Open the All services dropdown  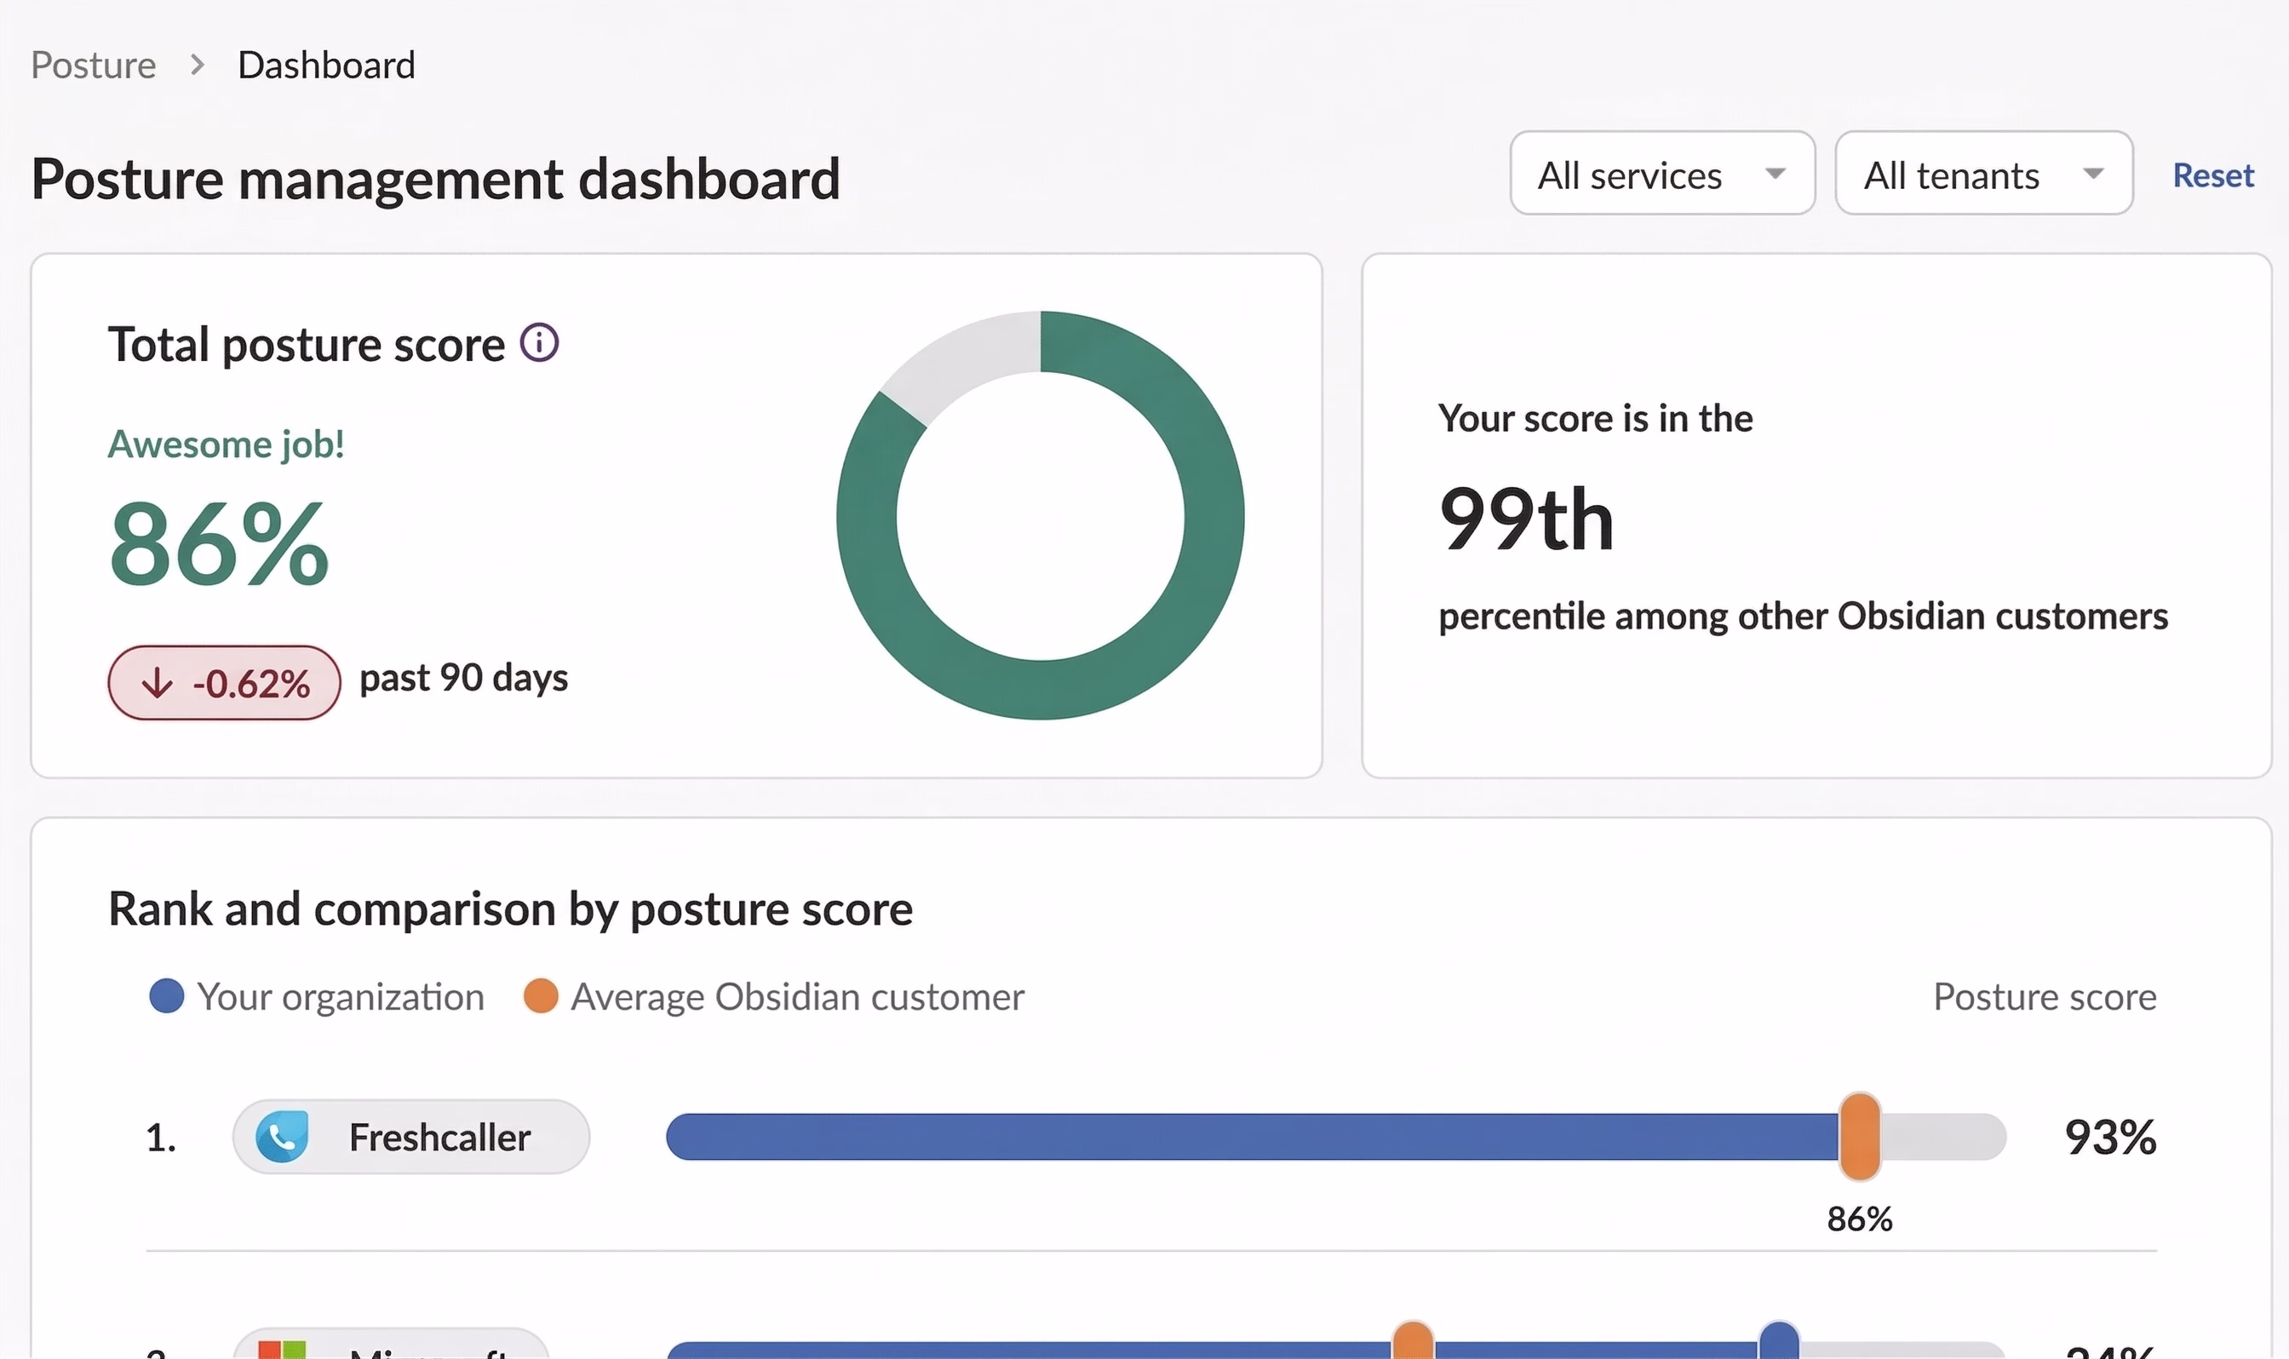[x=1661, y=173]
